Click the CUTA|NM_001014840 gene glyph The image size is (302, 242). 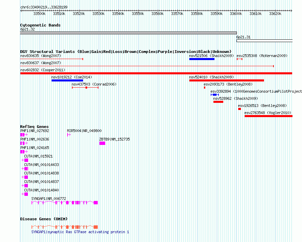pyautogui.click(x=25, y=194)
